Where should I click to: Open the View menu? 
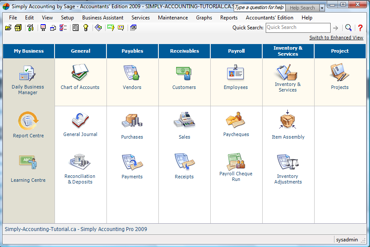point(47,18)
